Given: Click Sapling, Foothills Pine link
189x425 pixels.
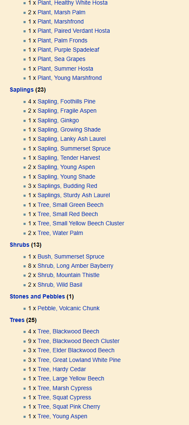Looking at the screenshot, I should (x=67, y=102).
